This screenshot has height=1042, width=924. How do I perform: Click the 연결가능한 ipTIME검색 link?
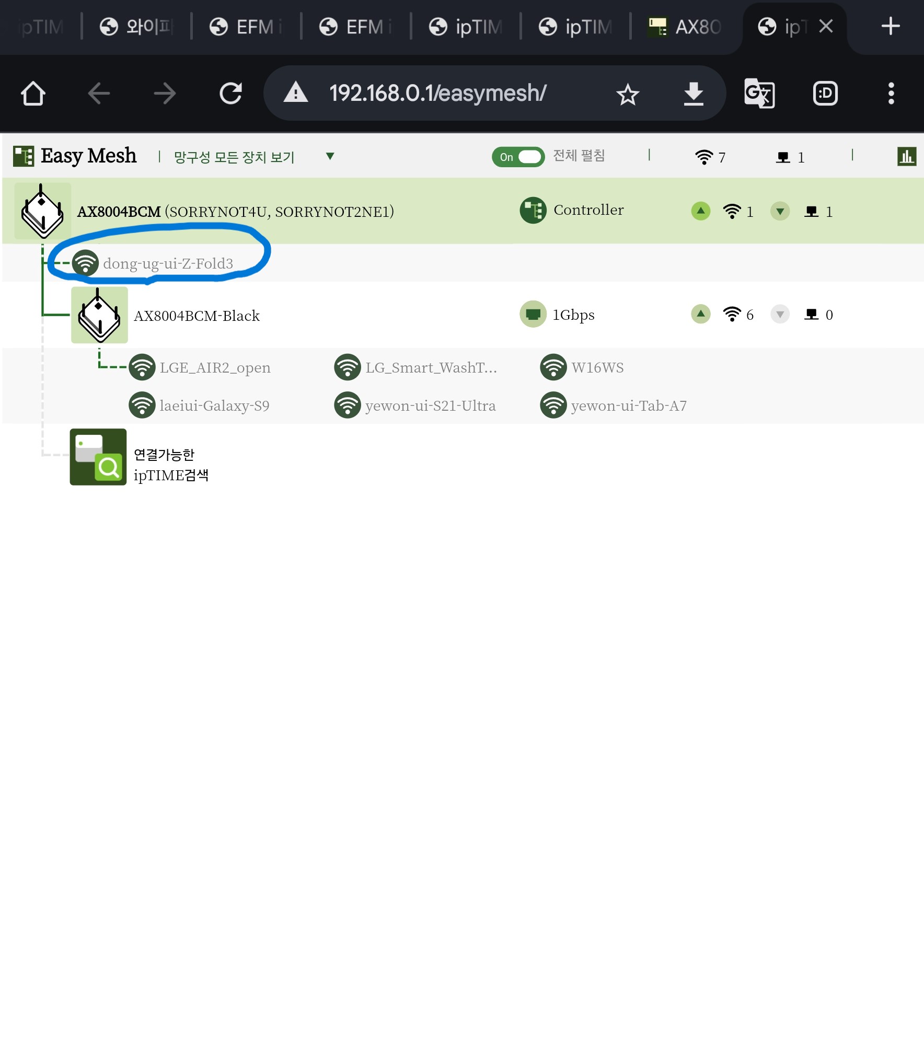click(x=171, y=465)
